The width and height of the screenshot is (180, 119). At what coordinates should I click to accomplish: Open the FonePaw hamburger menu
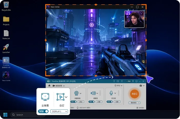[x=122, y=81]
